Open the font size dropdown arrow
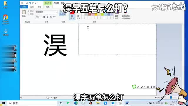 [41, 17]
